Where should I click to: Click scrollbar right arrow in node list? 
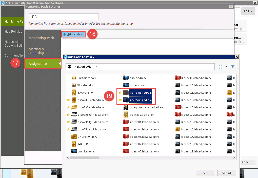tap(234, 157)
